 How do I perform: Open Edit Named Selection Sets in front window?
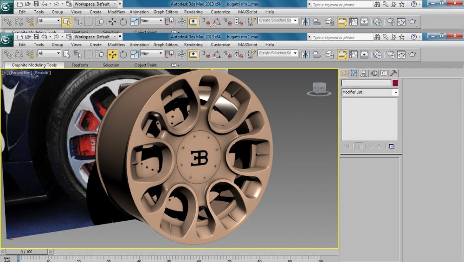click(x=251, y=54)
